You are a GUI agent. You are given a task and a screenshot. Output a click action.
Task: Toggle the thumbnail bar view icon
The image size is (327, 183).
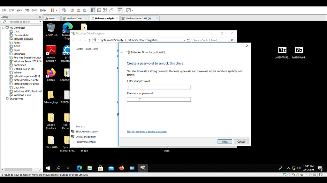tap(99, 10)
